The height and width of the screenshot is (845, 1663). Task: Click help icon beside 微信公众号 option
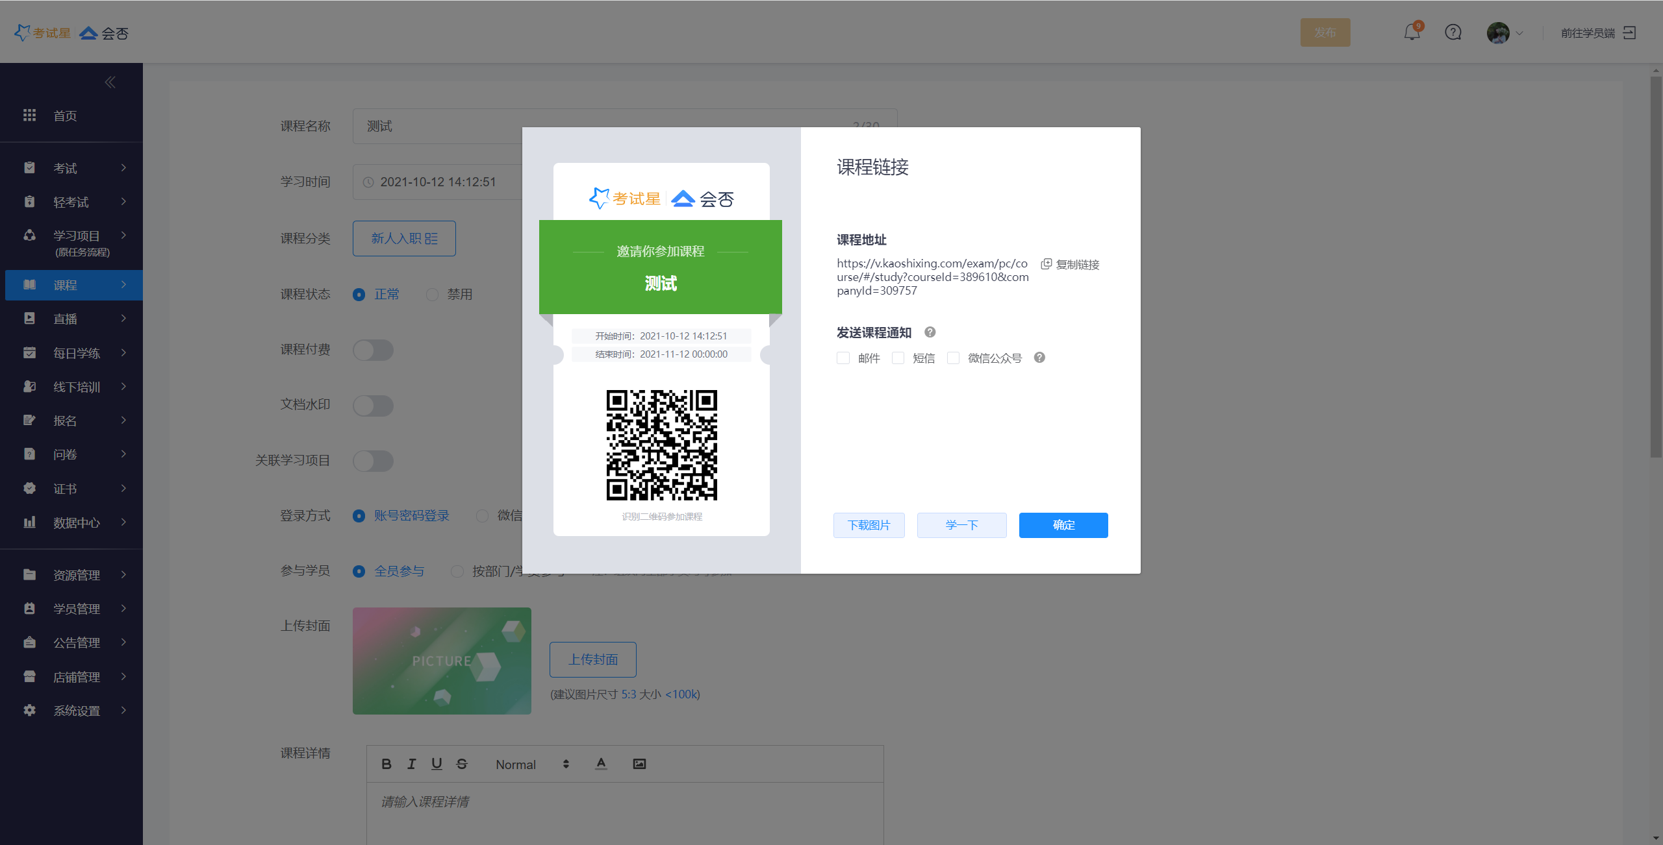[1039, 358]
